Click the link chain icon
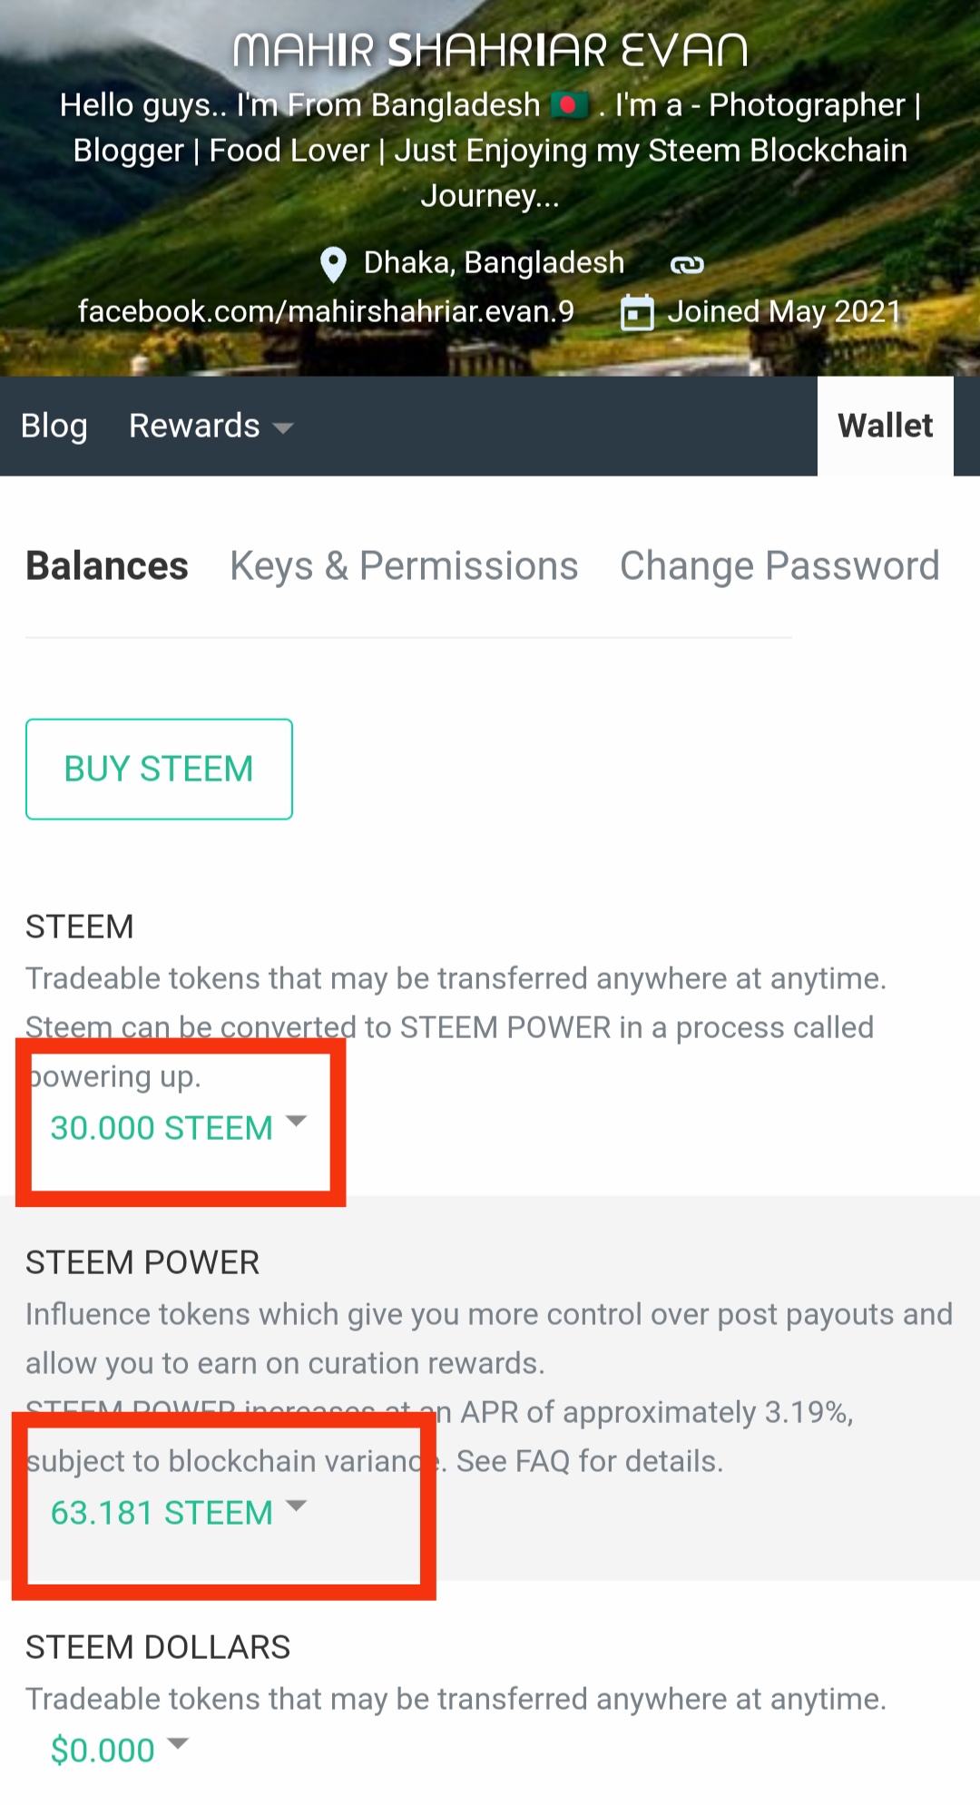The image size is (980, 1805). pyautogui.click(x=687, y=264)
